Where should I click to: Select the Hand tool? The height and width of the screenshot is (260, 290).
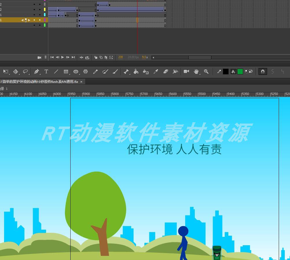pyautogui.click(x=196, y=72)
